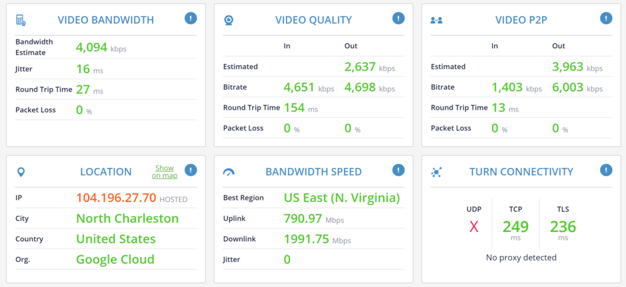Click the Video Bandwidth calculator icon
Viewport: 626px width, 287px height.
coord(21,20)
